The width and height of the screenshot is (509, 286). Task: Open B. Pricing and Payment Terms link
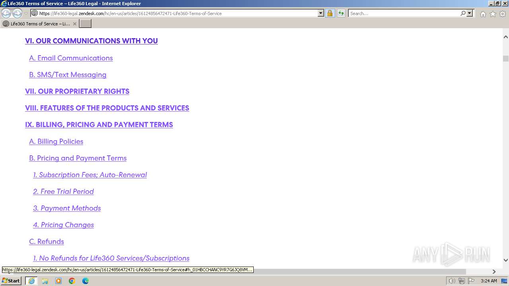(78, 158)
